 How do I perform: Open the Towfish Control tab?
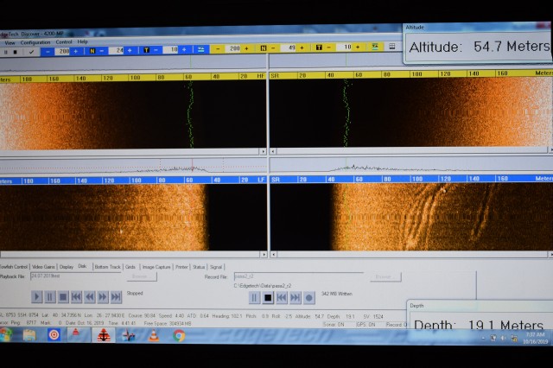pyautogui.click(x=14, y=267)
